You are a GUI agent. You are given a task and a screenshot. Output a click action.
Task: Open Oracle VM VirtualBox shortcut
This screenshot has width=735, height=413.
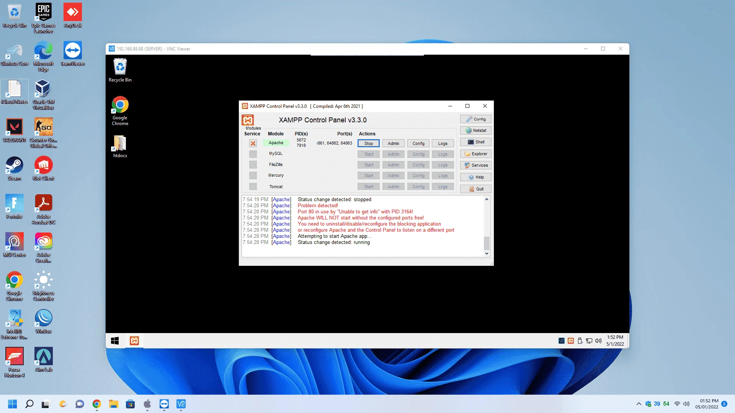point(43,94)
